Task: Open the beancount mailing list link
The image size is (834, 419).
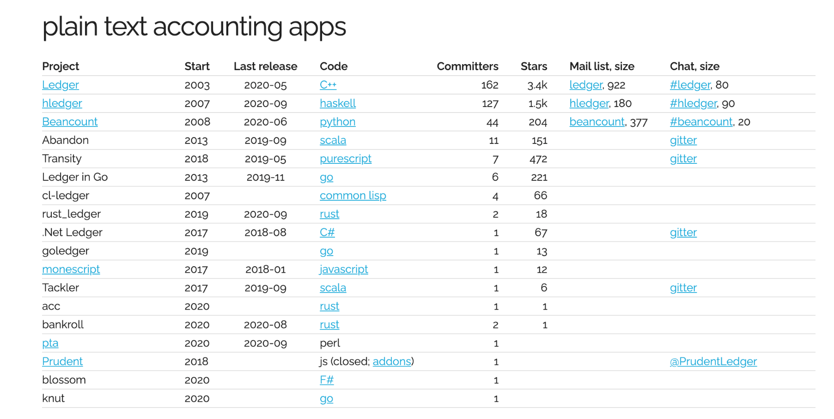Action: [x=597, y=122]
